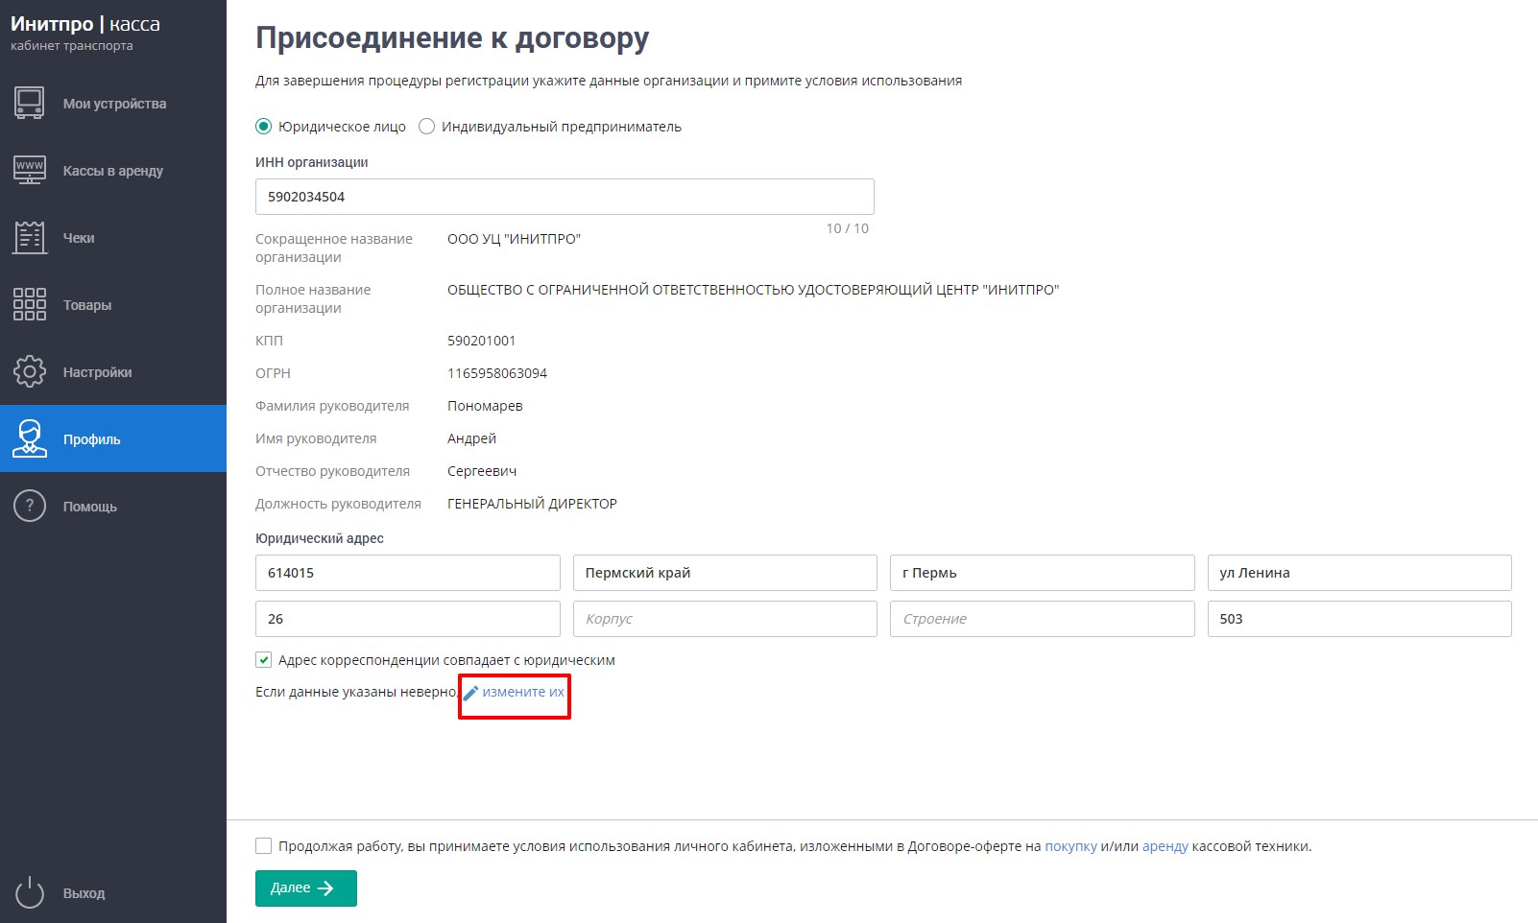
Task: Check the terms acceptance checkbox
Action: (263, 846)
